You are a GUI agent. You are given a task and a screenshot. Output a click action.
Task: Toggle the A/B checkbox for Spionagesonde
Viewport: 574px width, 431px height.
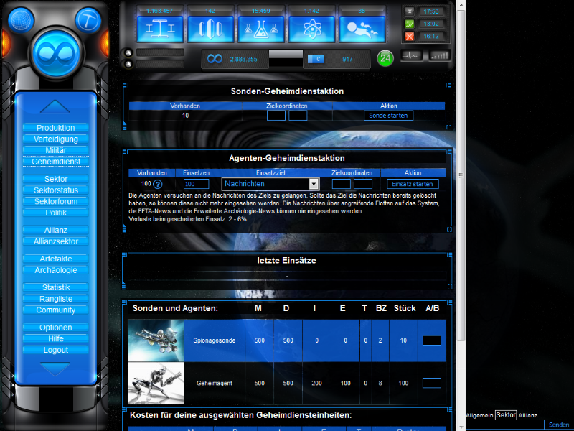click(431, 340)
